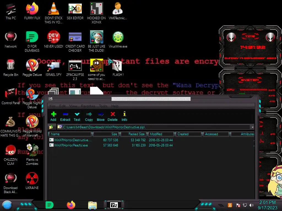Open Firefox from the taskbar
This screenshot has height=211, width=282.
[71, 205]
